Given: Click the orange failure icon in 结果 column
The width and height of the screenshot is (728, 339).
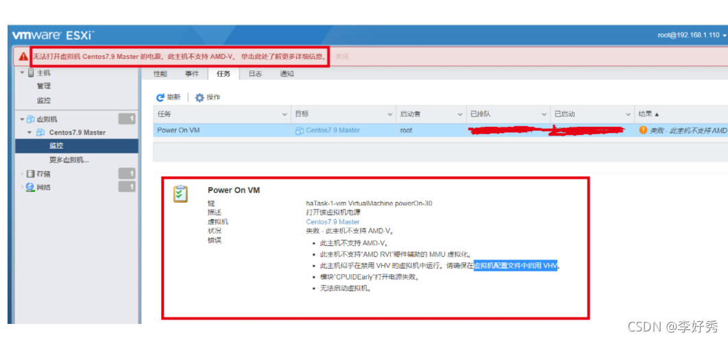Looking at the screenshot, I should pyautogui.click(x=643, y=130).
